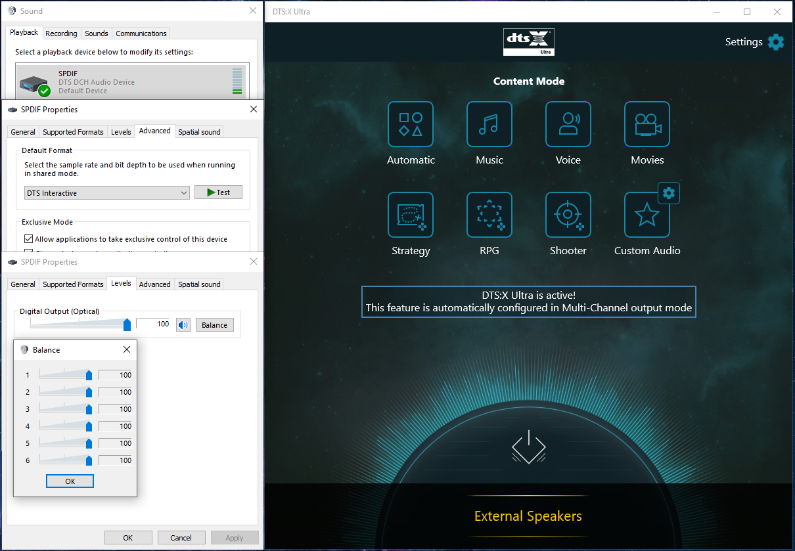Close the Sound window
The width and height of the screenshot is (795, 551).
coord(253,11)
